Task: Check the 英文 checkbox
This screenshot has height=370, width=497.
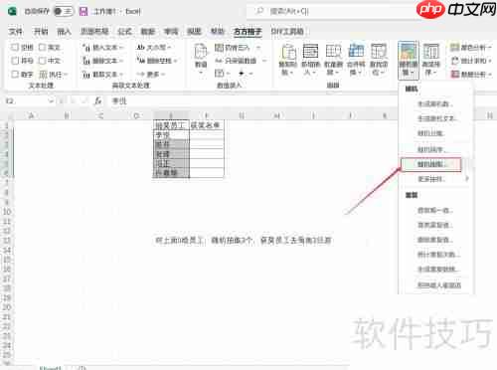Action: (x=42, y=48)
